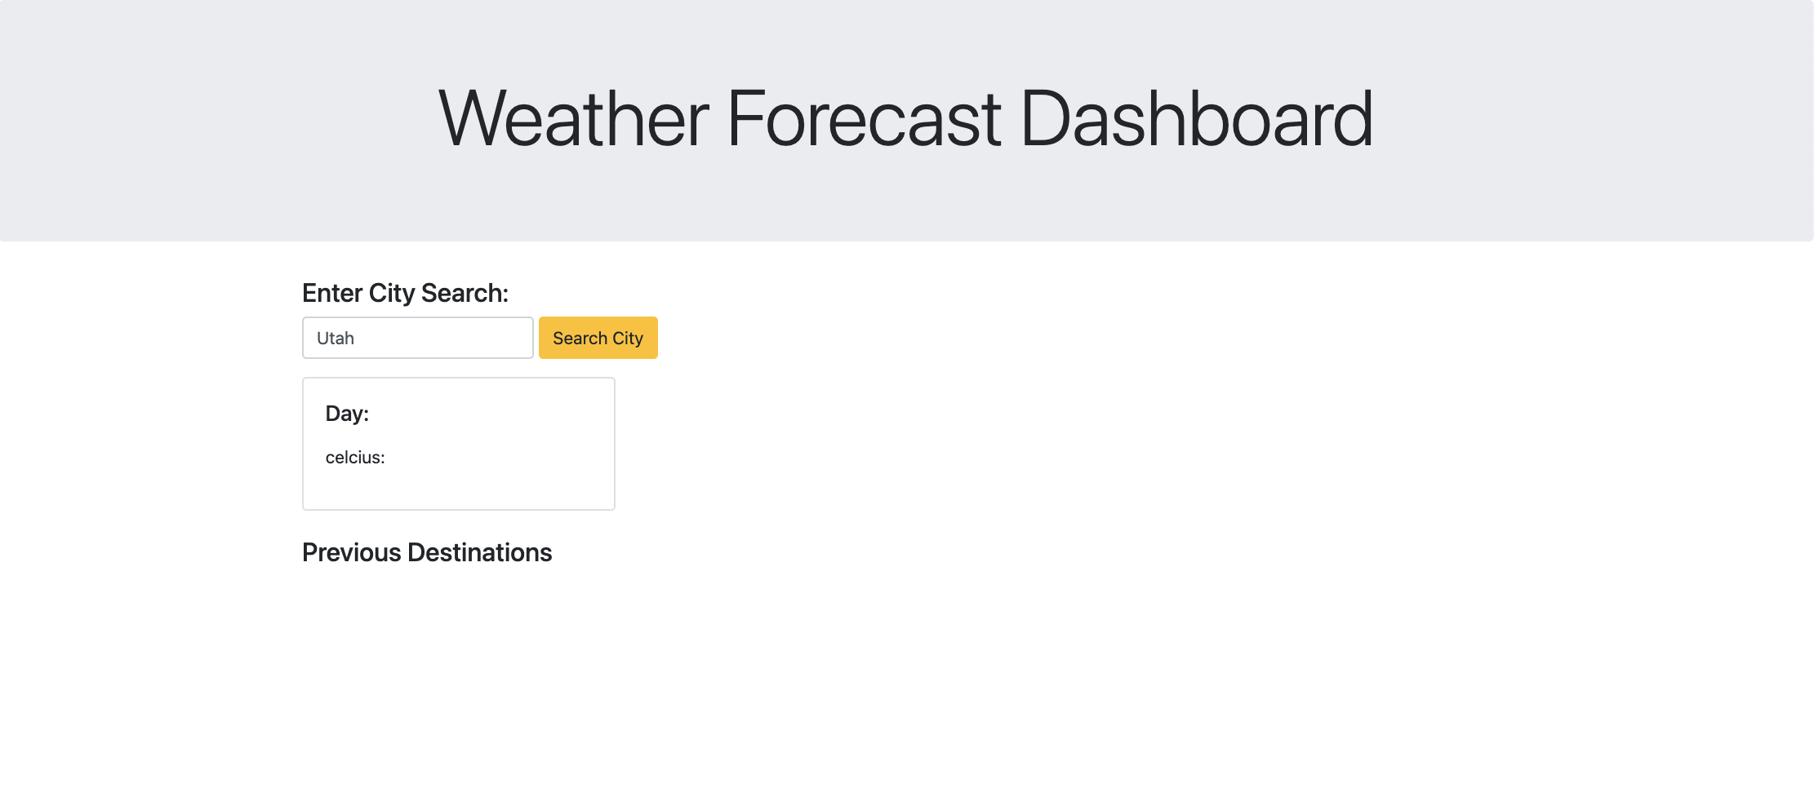The height and width of the screenshot is (806, 1814).
Task: Click the word Weather in the page title
Action: [x=573, y=119]
